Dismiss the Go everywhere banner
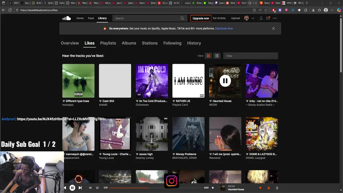343x193 pixels. point(273,28)
